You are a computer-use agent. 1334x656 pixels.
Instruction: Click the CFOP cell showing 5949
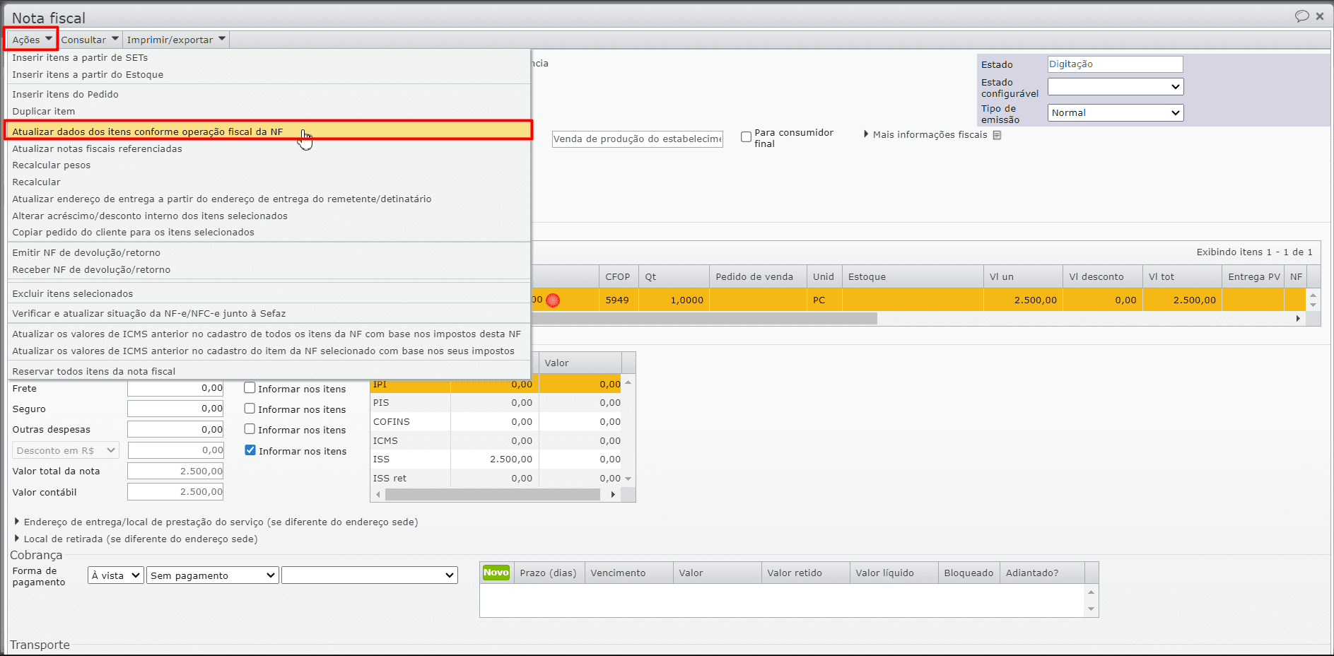pos(619,300)
